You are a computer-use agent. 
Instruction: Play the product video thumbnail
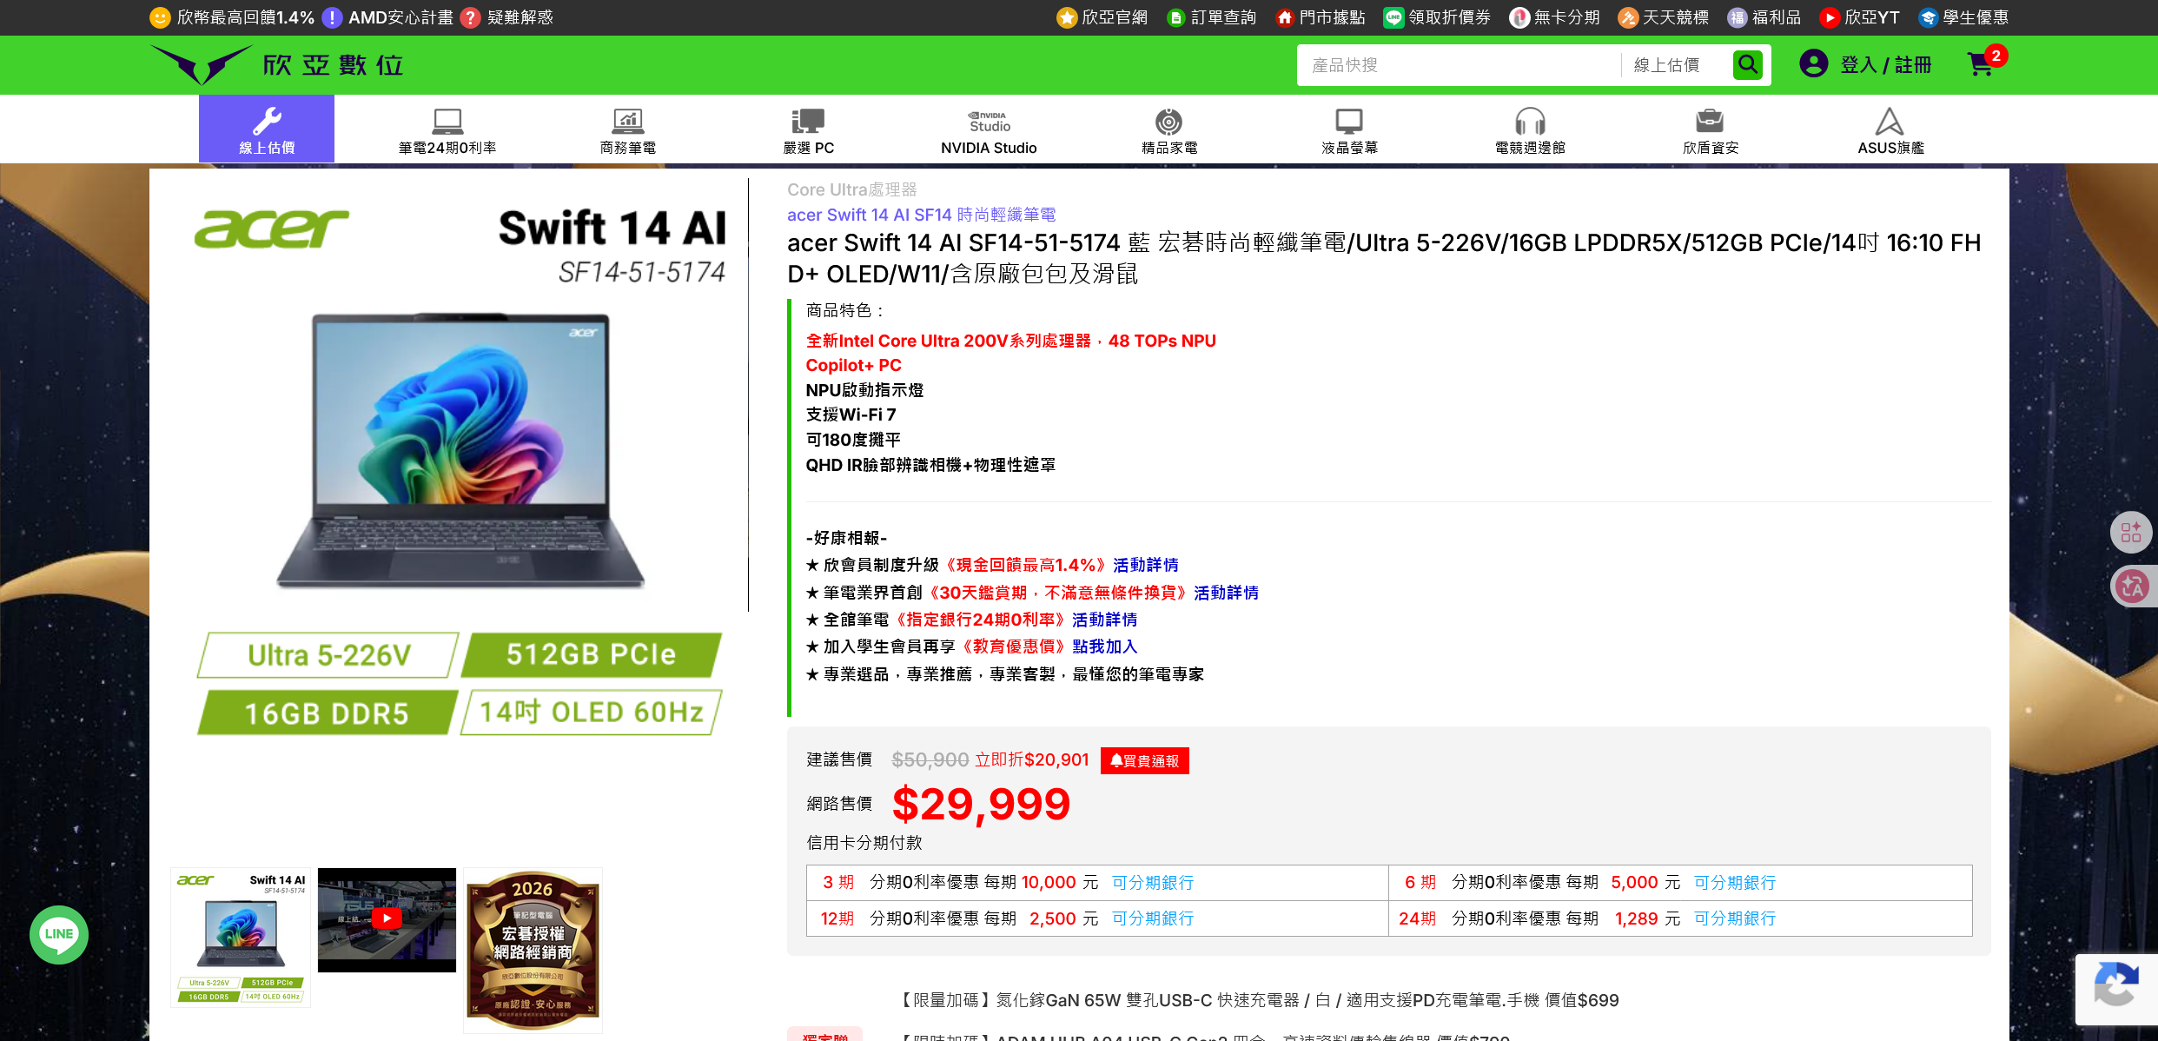387,919
